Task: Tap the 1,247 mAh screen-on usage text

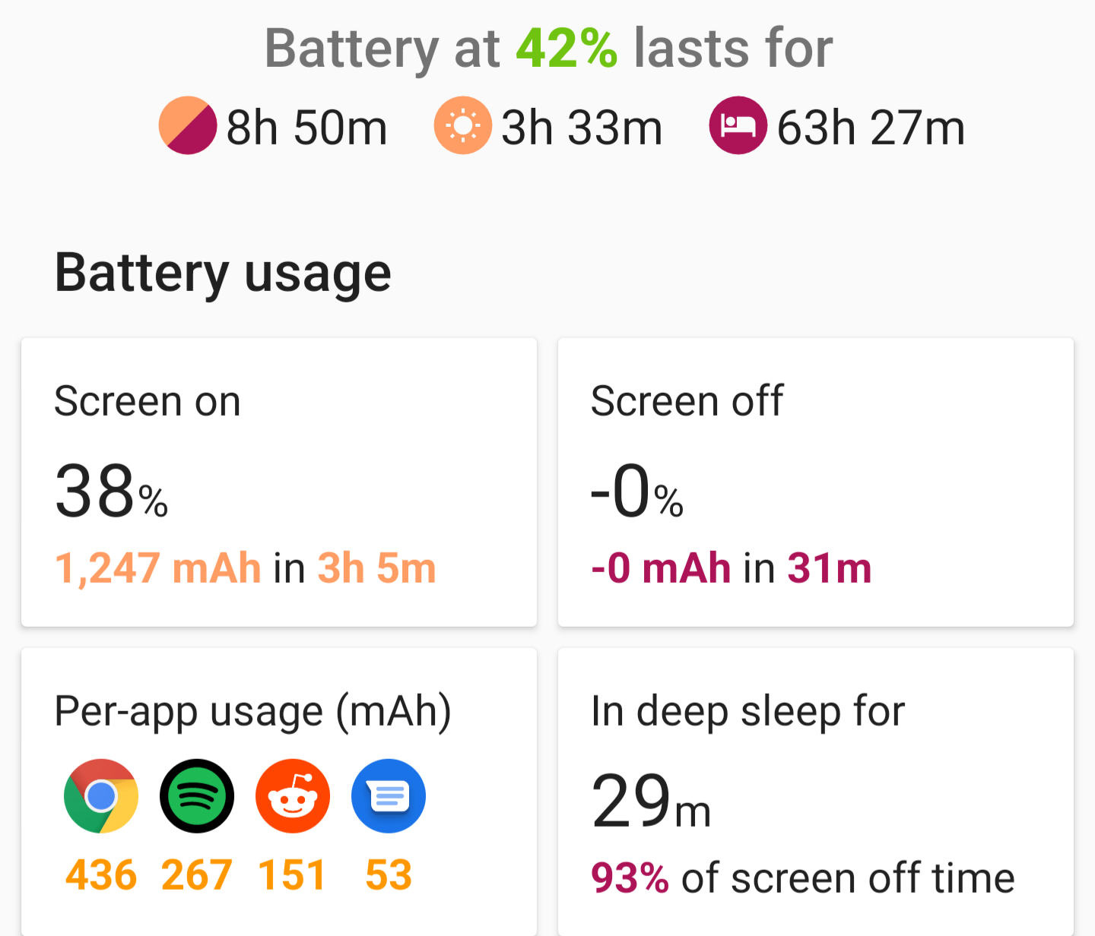Action: [x=158, y=568]
